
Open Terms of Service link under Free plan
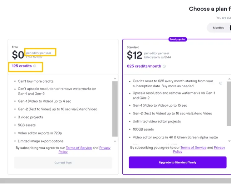(79, 148)
